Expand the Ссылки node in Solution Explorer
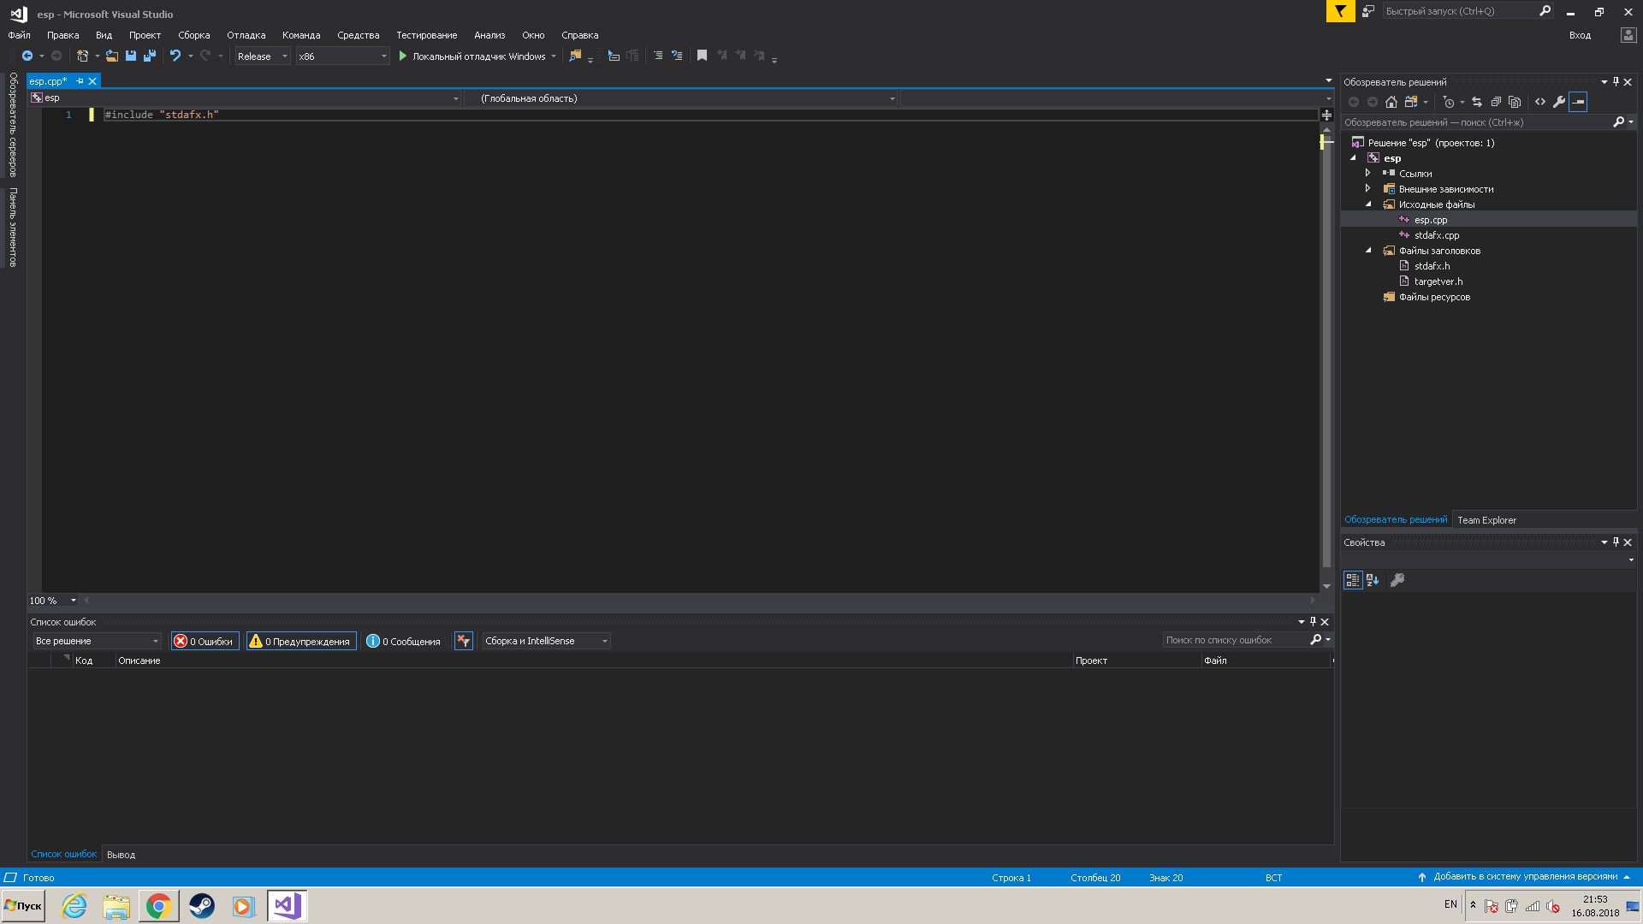The image size is (1643, 924). pos(1367,174)
